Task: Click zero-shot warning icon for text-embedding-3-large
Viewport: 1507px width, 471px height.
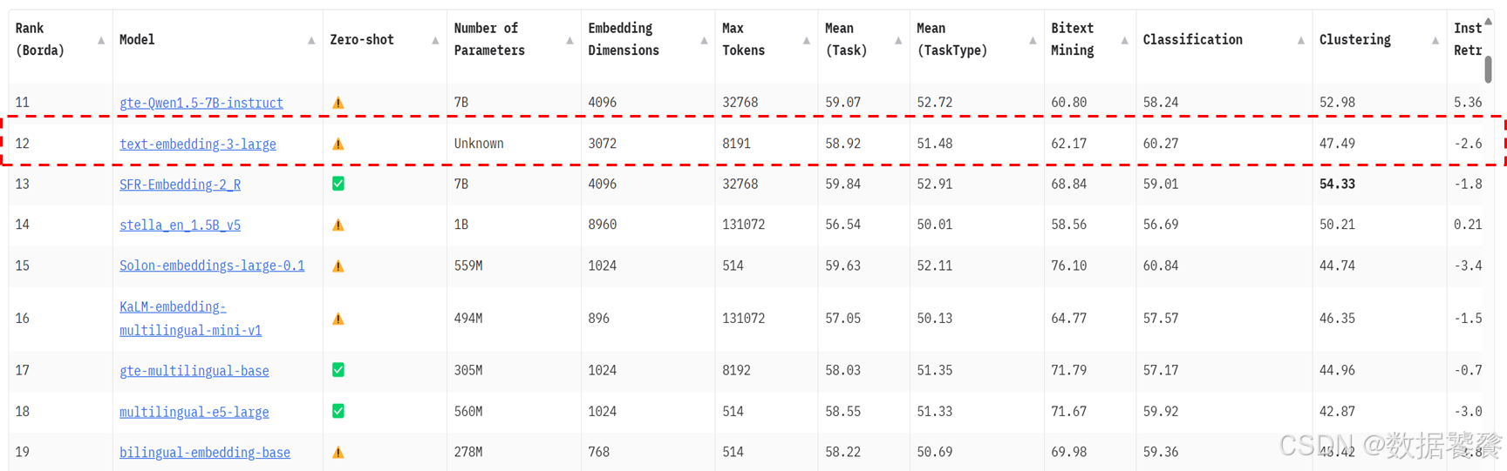Action: [x=338, y=144]
